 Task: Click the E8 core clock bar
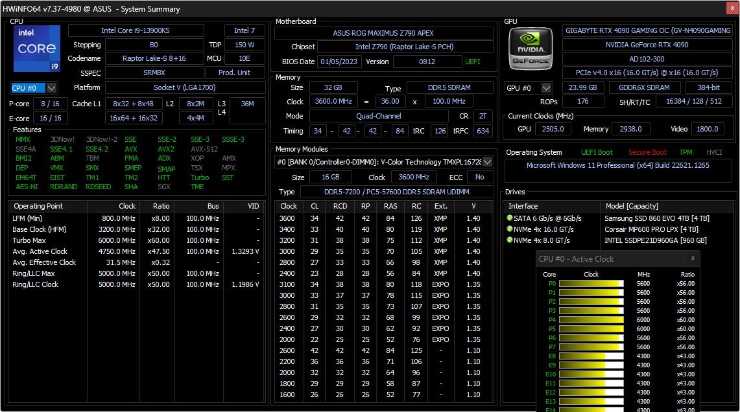tap(591, 356)
